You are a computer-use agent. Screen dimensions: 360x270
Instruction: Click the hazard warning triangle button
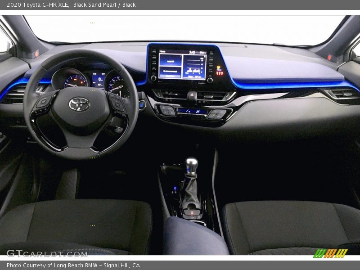[192, 94]
